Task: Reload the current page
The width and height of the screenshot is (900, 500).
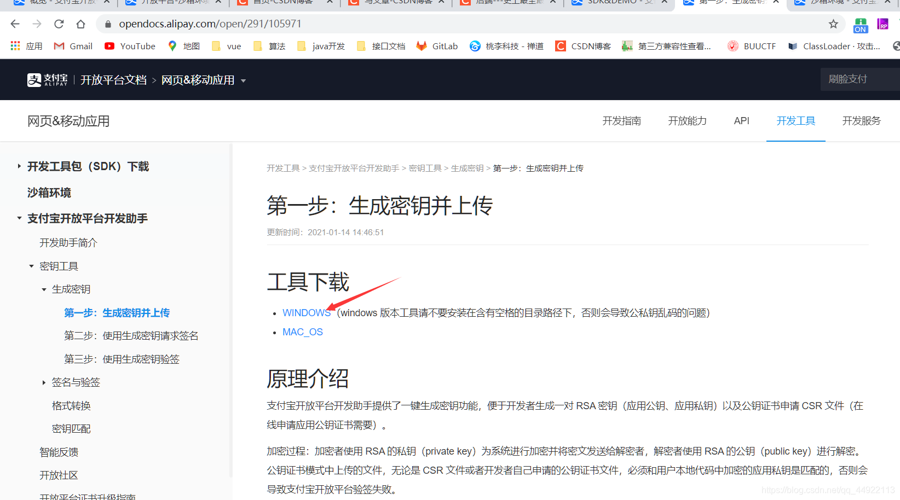Action: [x=59, y=24]
